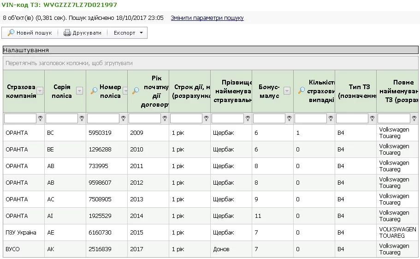Viewport: 420px width, 259px height.
Task: Click filter icon beside Номер поліса filter box
Action: pyautogui.click(x=124, y=119)
